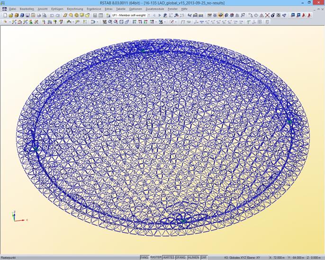Click the first blue monitor icon
The height and width of the screenshot is (260, 325).
tap(293, 15)
